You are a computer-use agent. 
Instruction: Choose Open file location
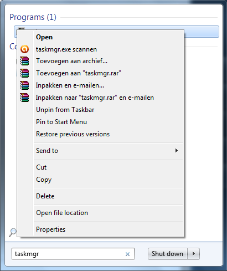click(x=62, y=213)
